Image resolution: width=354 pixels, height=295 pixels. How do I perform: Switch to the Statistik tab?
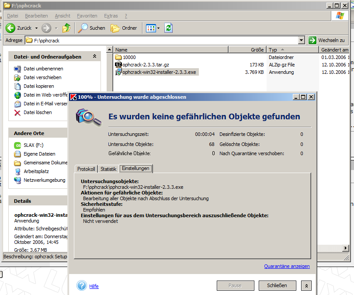108,169
